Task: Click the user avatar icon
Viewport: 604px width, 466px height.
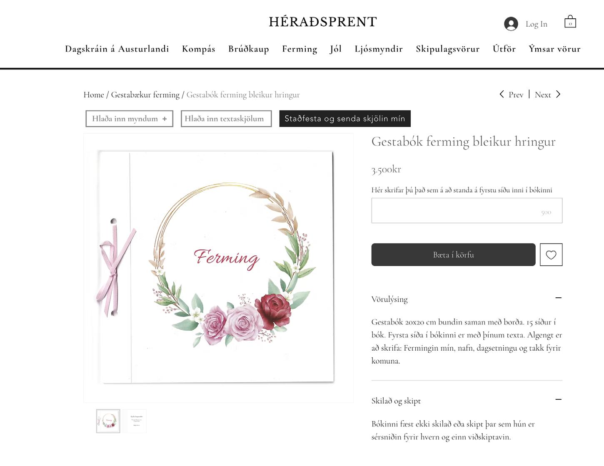Action: tap(511, 24)
